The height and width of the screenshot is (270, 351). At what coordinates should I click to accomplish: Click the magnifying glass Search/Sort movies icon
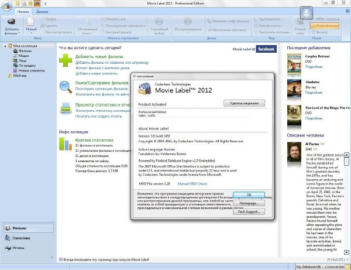66,87
